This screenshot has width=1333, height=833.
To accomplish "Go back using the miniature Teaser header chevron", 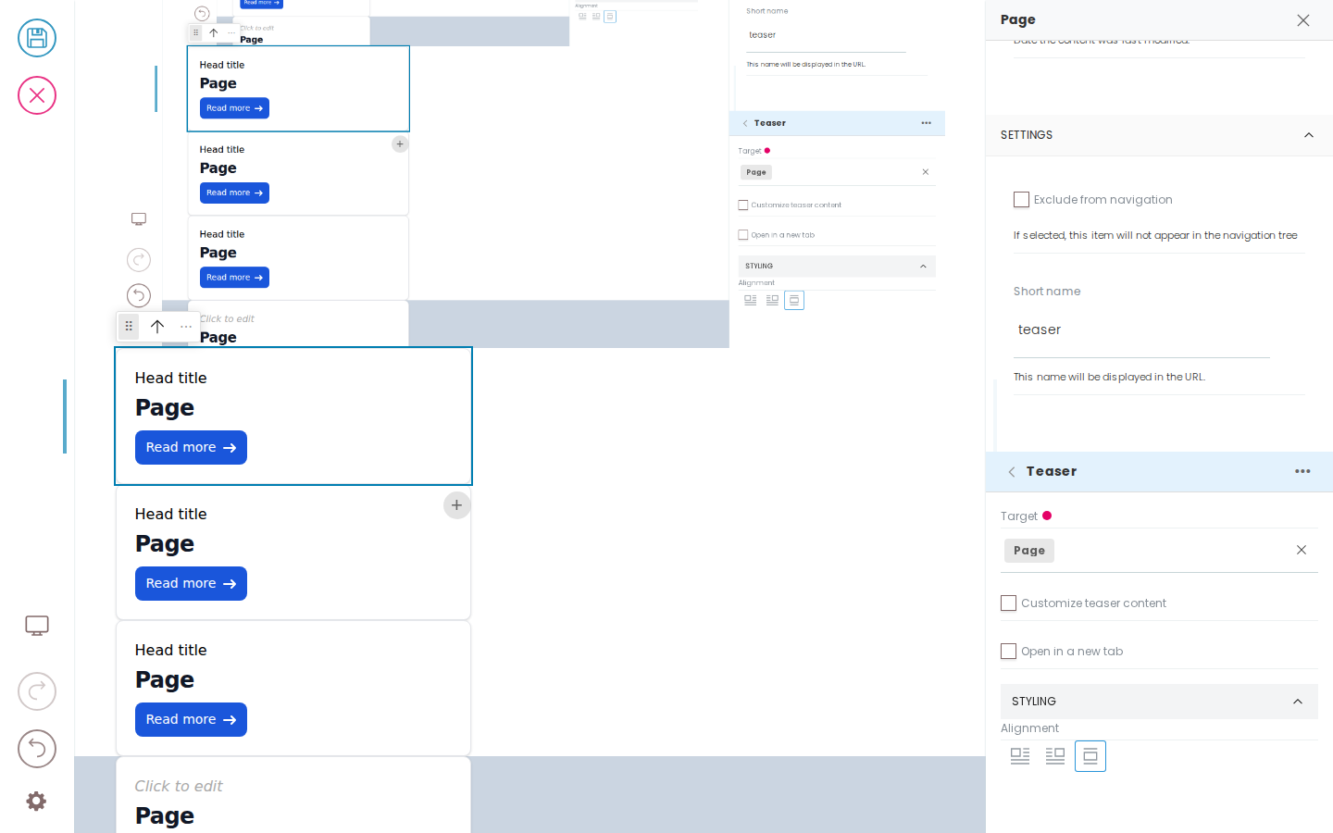I will 745,123.
